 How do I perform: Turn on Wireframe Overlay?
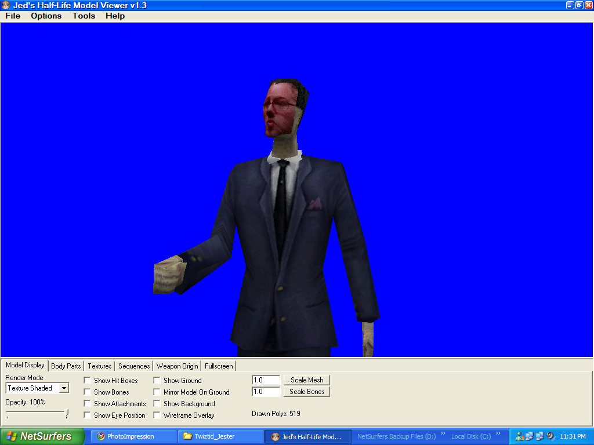(157, 415)
